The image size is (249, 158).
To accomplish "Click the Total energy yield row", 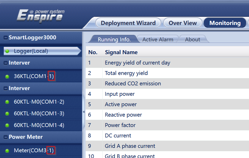I will pos(126,73).
